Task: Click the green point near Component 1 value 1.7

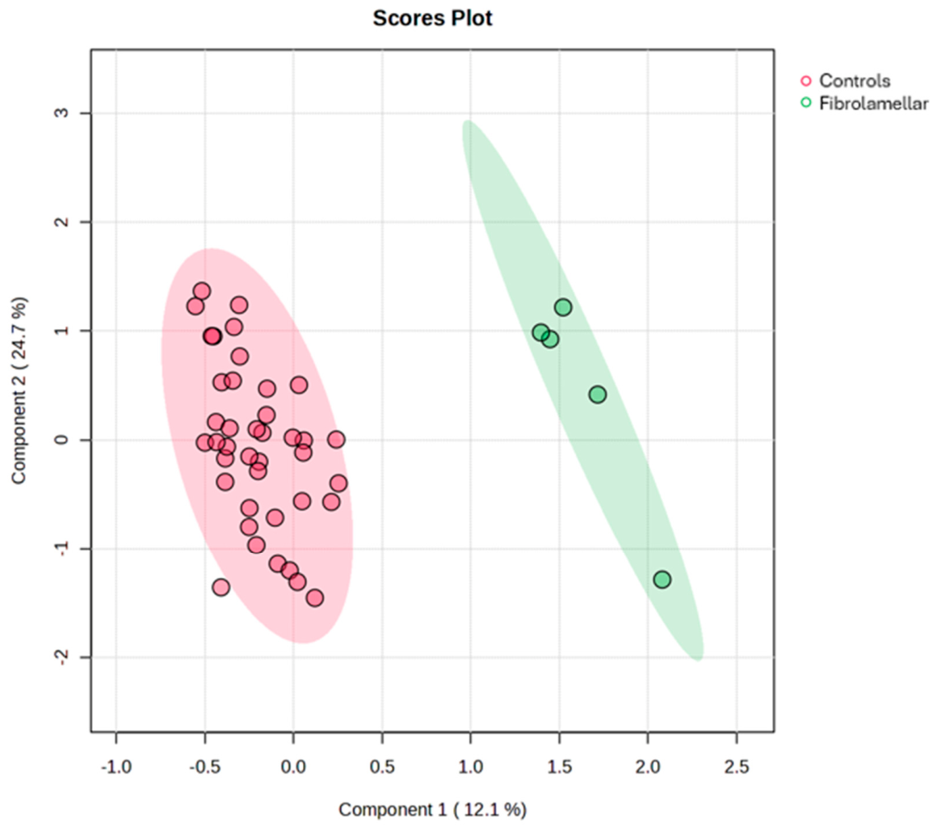Action: point(598,394)
